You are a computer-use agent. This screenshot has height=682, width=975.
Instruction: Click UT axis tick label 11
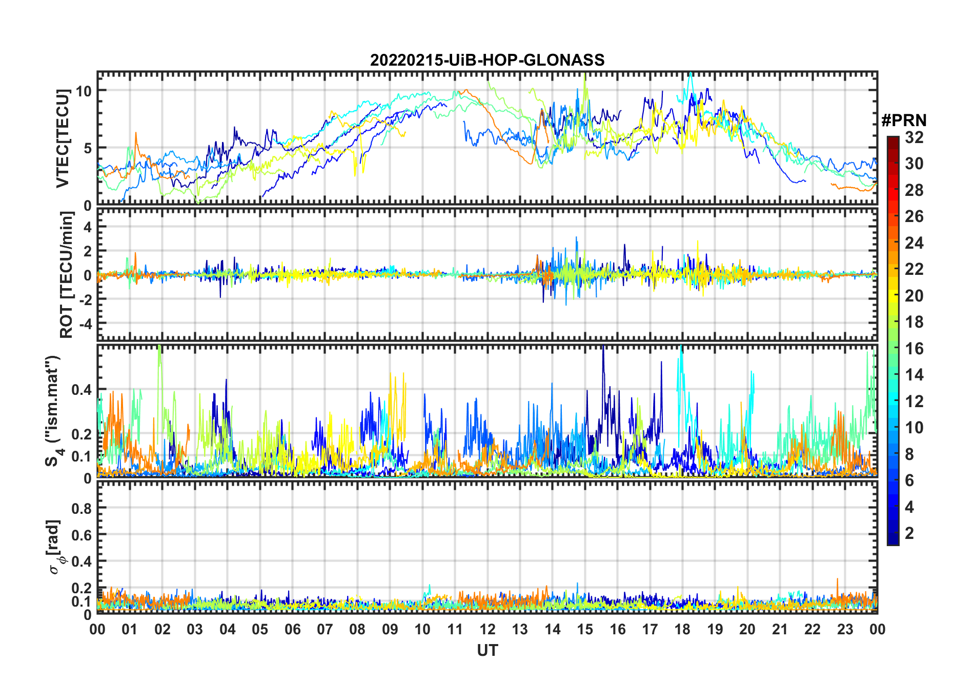tap(455, 629)
